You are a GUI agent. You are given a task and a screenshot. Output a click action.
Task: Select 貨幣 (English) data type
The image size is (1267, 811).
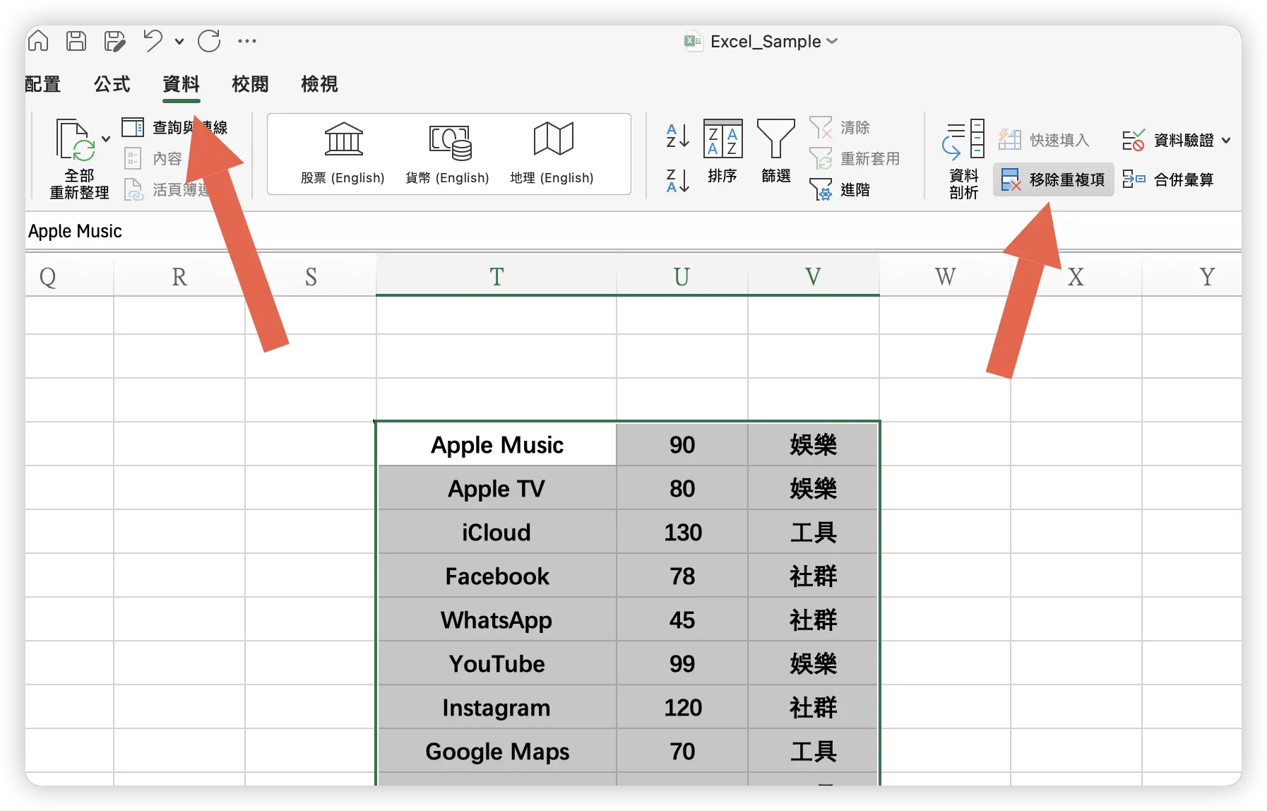(448, 153)
